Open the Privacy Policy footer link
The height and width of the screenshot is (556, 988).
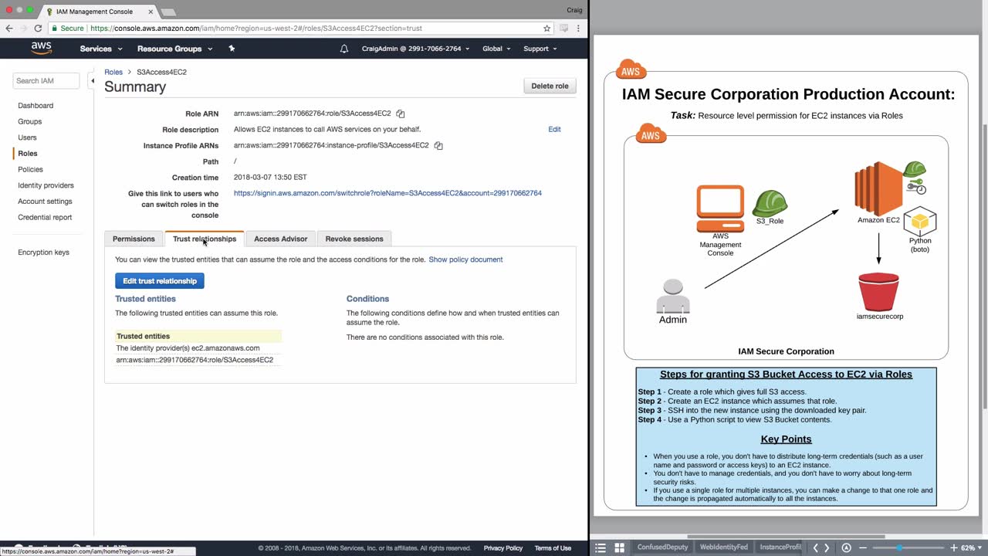point(503,548)
